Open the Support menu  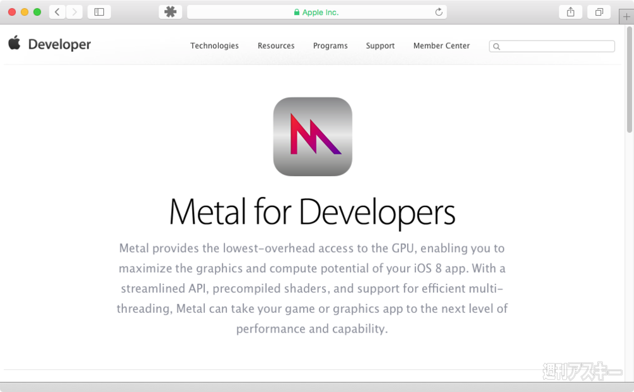(x=380, y=46)
